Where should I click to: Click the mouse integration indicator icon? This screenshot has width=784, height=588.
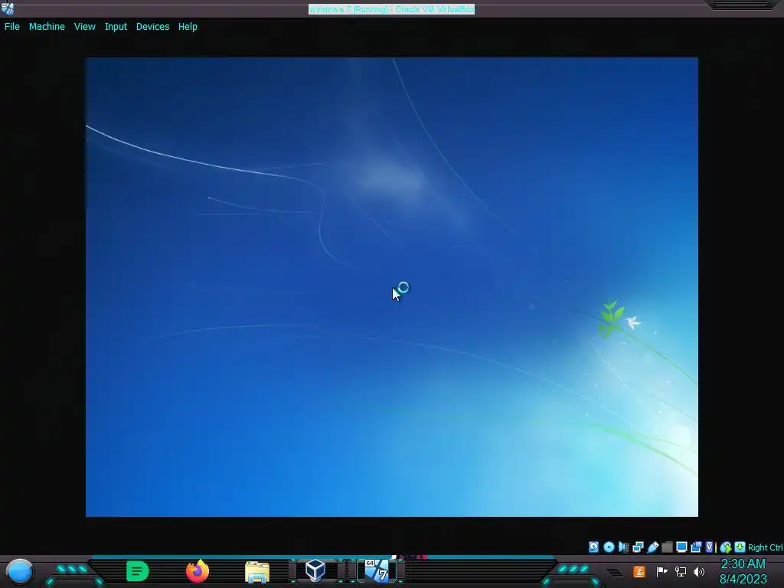(x=726, y=547)
